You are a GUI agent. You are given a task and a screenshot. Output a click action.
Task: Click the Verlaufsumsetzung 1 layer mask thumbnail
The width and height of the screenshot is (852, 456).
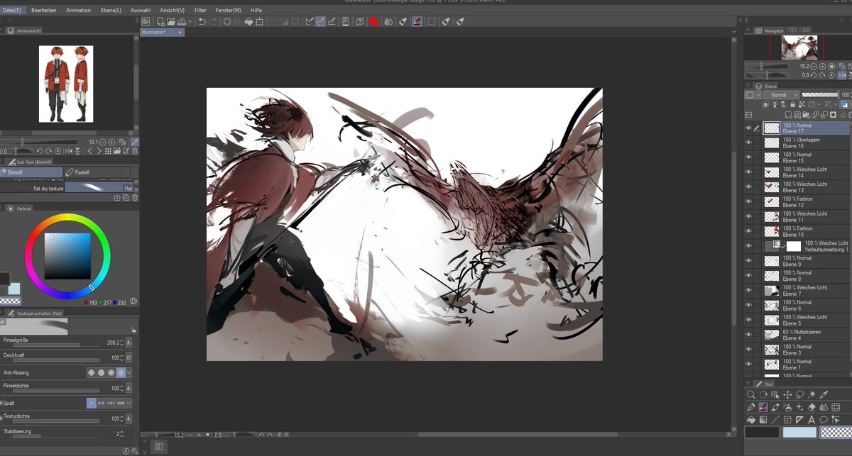pos(794,246)
